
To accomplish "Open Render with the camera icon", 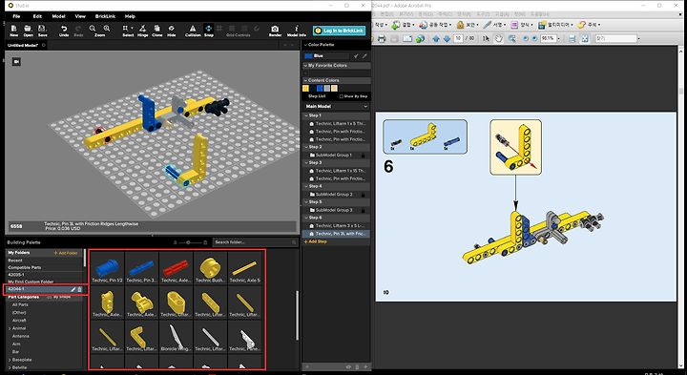I will tap(275, 29).
